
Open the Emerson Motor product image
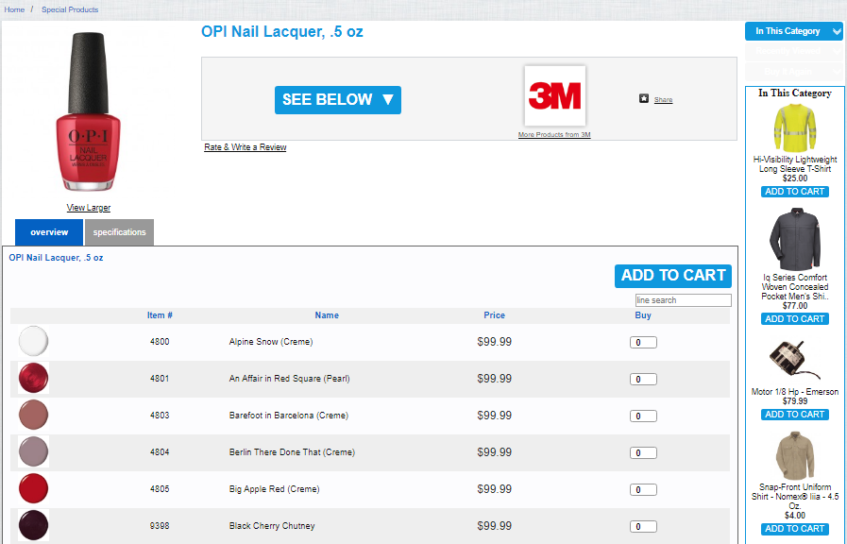click(795, 361)
